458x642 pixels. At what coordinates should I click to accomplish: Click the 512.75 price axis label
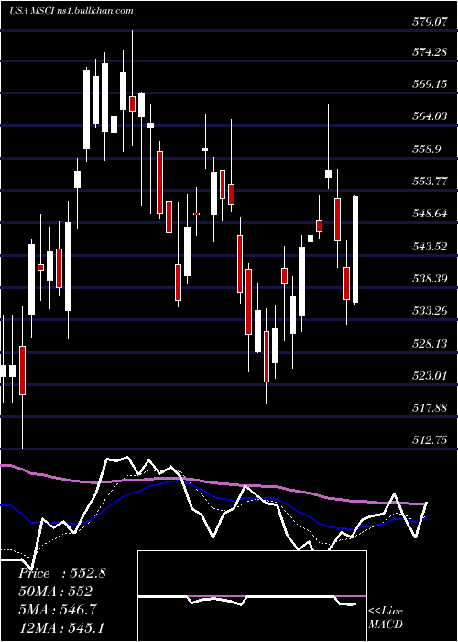tap(430, 440)
